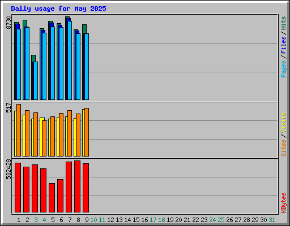Click the cyan Pages bar for day 7
The image size is (290, 226).
(x=70, y=60)
